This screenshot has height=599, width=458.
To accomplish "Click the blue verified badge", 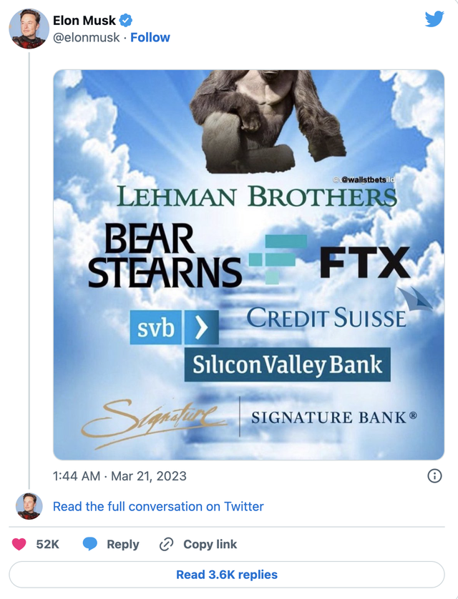I will (126, 21).
